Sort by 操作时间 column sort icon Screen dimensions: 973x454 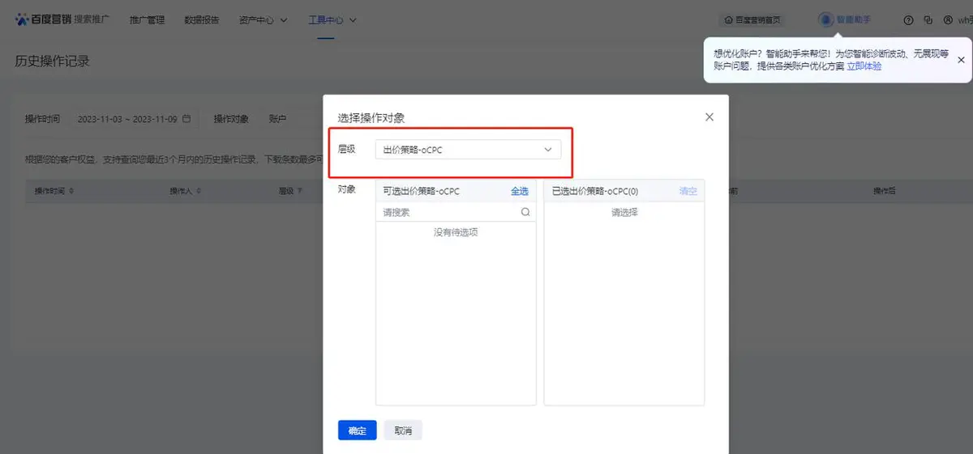71,191
